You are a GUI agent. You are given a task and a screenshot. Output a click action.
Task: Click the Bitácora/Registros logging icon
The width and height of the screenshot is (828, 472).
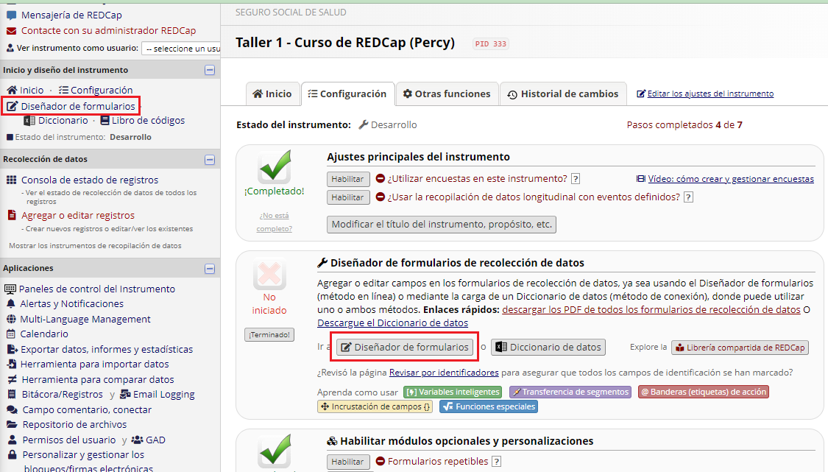[x=12, y=394]
